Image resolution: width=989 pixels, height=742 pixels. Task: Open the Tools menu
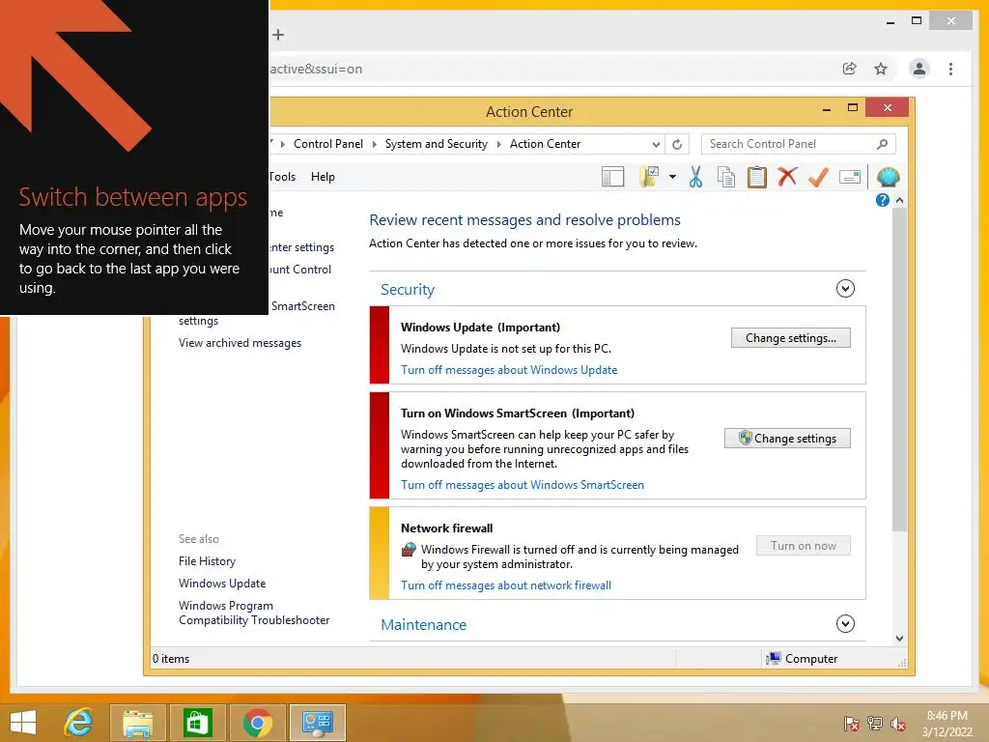click(x=282, y=178)
